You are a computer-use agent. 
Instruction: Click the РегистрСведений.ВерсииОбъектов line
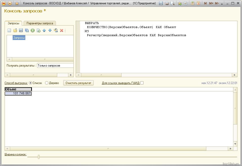pos(136,35)
